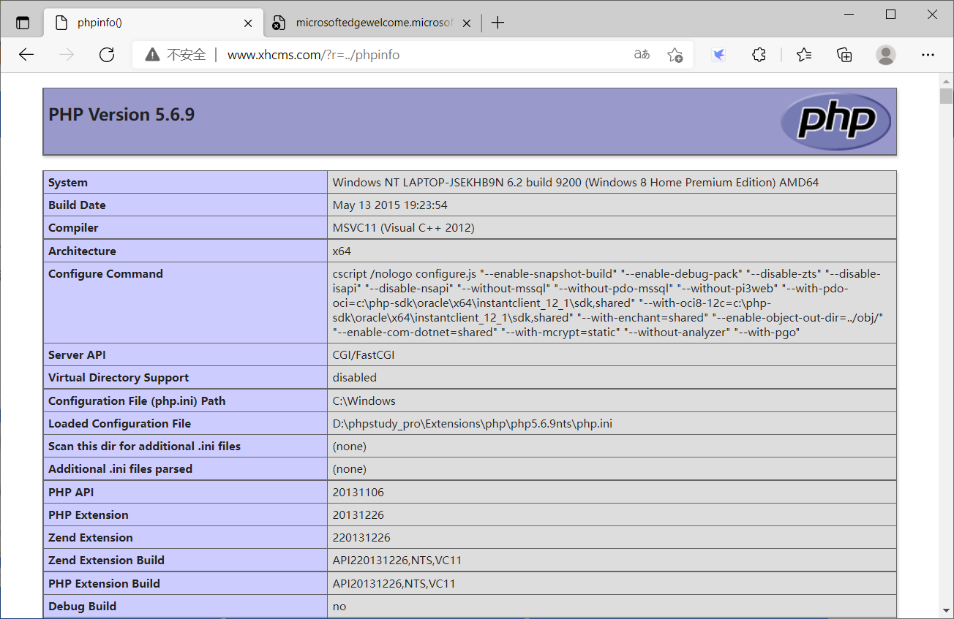The width and height of the screenshot is (954, 619).
Task: Switch to the phpinfo() tab
Action: point(152,23)
